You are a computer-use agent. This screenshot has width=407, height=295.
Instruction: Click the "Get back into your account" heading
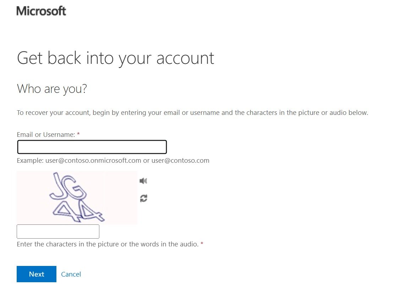click(115, 58)
